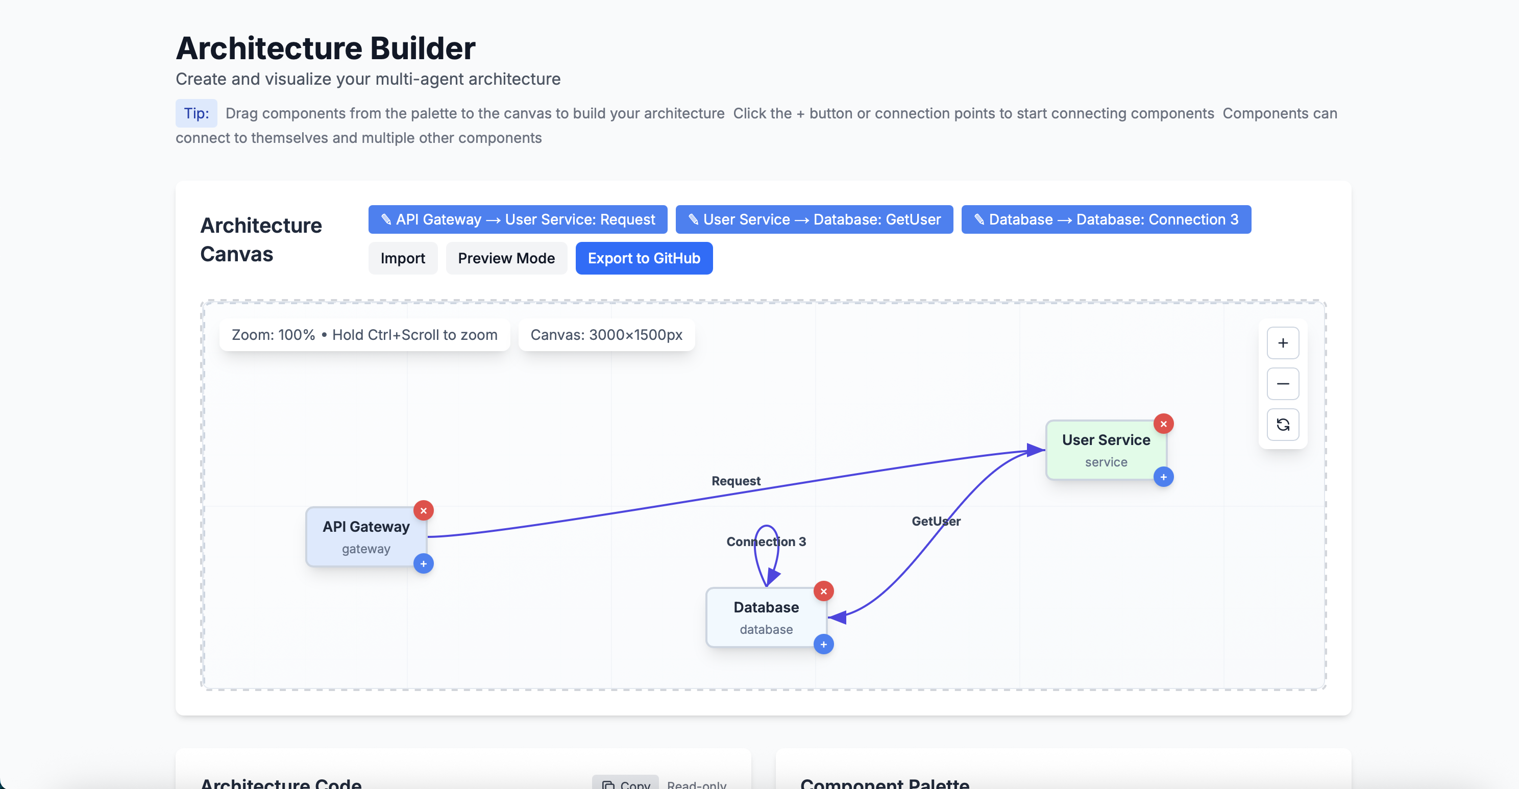Start a connection from User Service plus button
Image resolution: width=1519 pixels, height=789 pixels.
(1163, 477)
